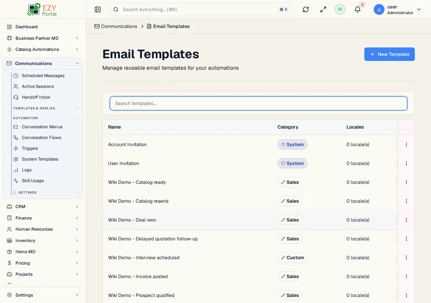The image size is (431, 303).
Task: Open actions for Interview scheduled row
Action: tap(406, 258)
